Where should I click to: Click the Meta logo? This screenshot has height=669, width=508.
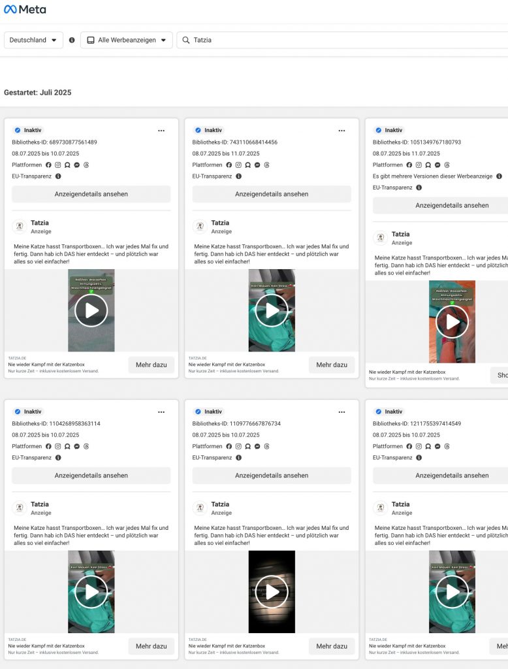25,10
